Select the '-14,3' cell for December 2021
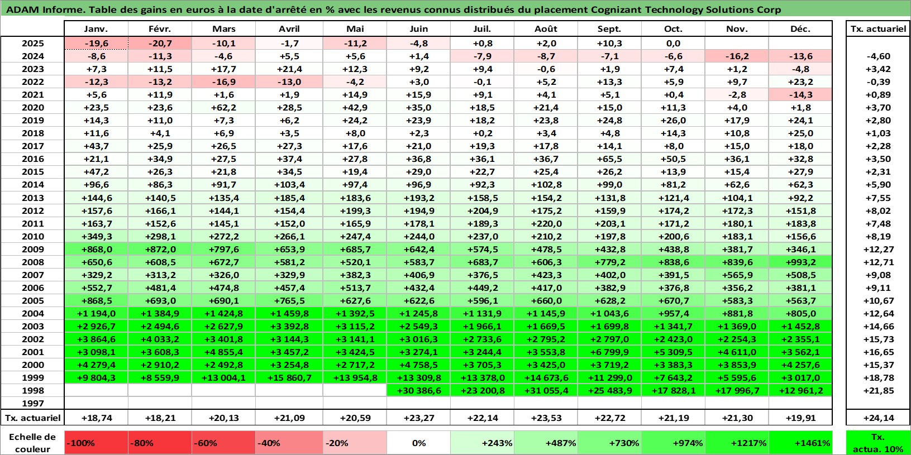Screen dimensions: 911x455 [x=800, y=94]
